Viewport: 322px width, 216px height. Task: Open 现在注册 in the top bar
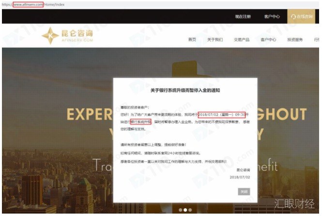pyautogui.click(x=243, y=16)
